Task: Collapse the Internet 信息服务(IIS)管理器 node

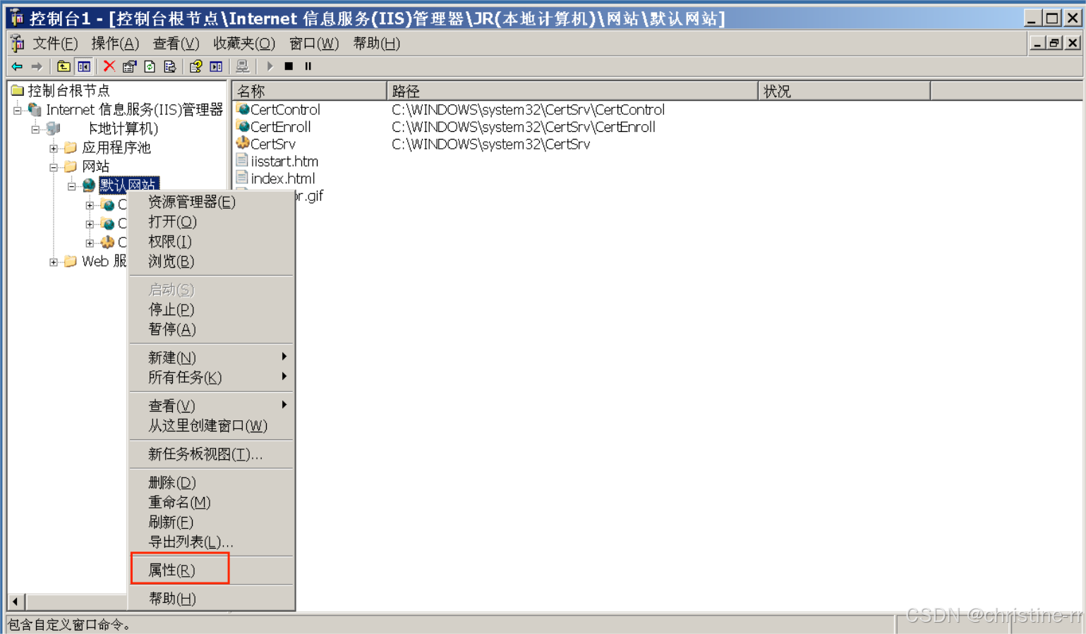Action: pos(17,110)
